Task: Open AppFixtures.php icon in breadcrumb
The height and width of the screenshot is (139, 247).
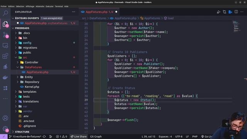Action: (x=112, y=18)
